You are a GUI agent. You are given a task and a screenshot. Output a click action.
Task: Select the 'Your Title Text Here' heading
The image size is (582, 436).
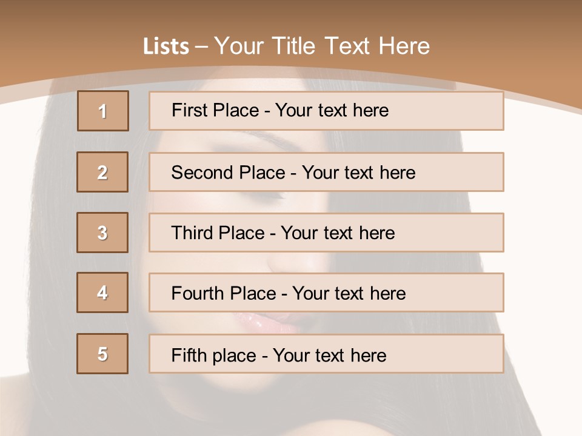pos(321,46)
